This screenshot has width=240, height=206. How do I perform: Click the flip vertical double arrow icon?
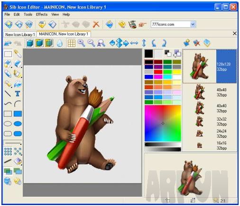[x=144, y=43]
